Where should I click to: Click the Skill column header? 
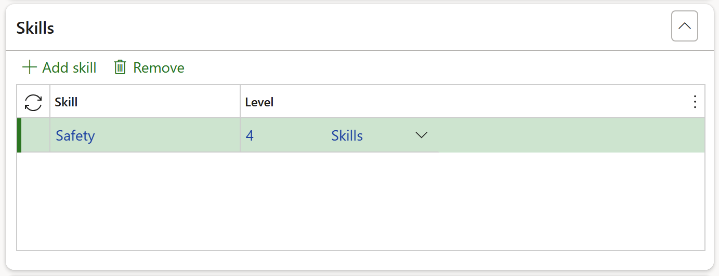pyautogui.click(x=66, y=102)
